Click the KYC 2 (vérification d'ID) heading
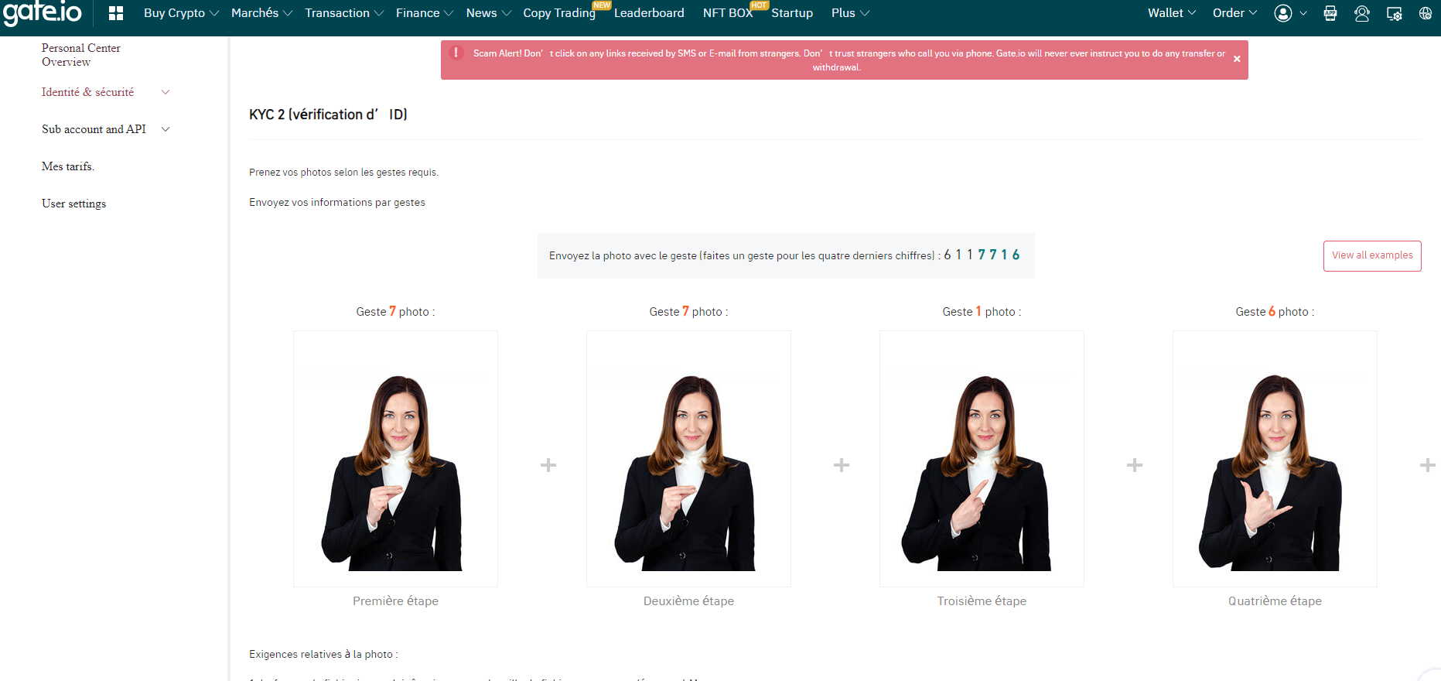 [x=328, y=115]
